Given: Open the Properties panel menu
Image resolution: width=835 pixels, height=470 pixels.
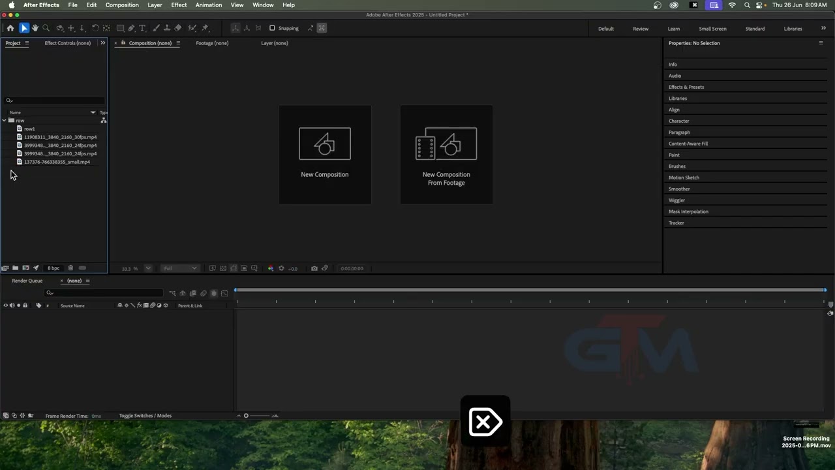Looking at the screenshot, I should point(821,43).
